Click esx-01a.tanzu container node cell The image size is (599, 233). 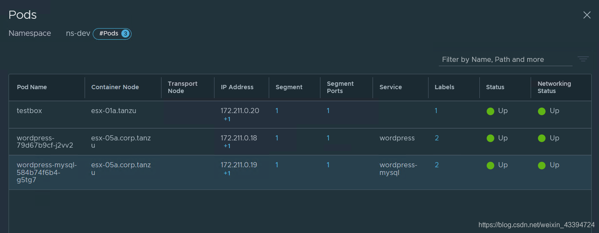114,111
